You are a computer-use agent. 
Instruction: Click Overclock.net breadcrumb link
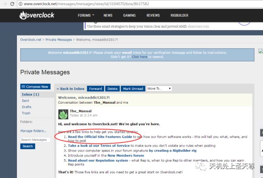(31, 40)
